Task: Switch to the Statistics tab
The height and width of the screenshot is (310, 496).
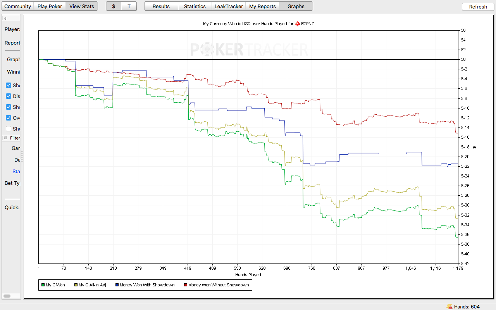Action: coord(195,6)
